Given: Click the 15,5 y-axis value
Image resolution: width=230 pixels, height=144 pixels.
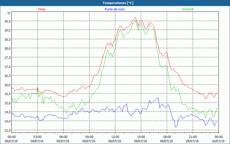Looking at the screenshot, I should click(7, 94).
